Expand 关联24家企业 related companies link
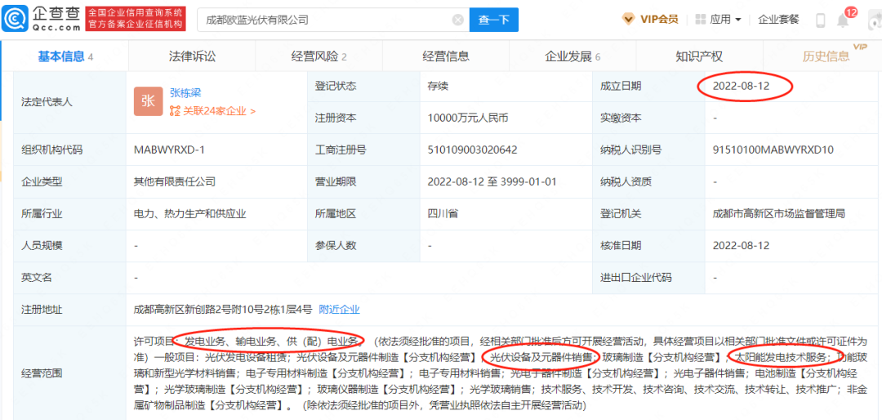The width and height of the screenshot is (882, 420). pyautogui.click(x=213, y=111)
